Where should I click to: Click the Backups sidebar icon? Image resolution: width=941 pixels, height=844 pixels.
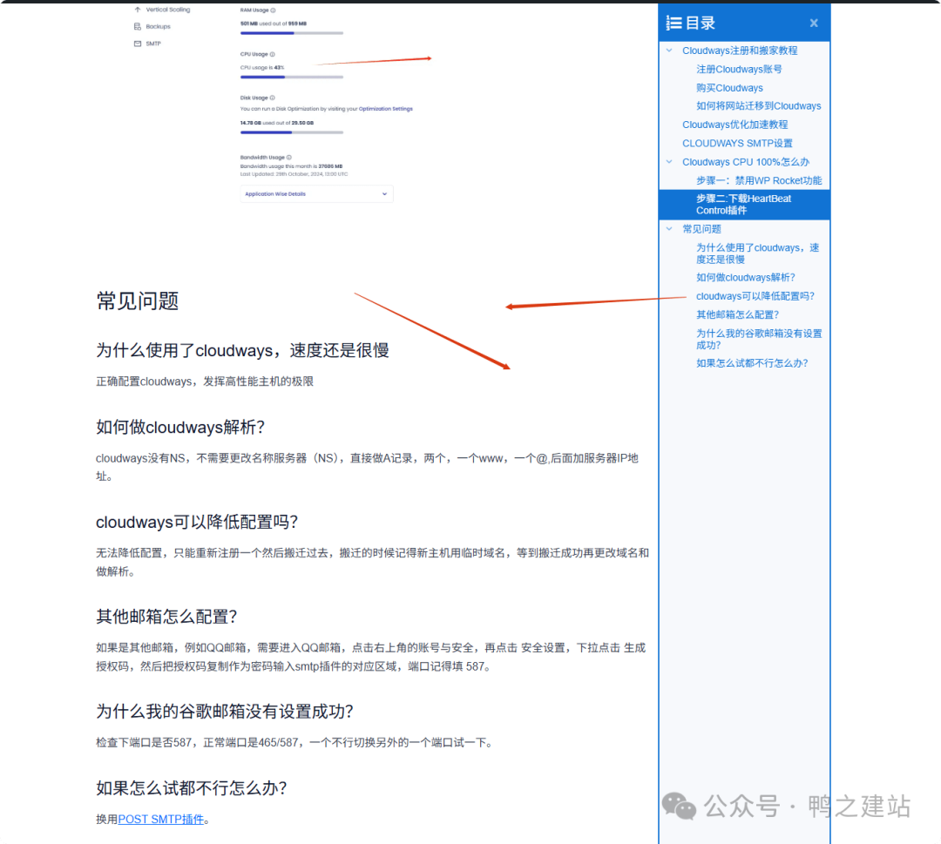[138, 26]
